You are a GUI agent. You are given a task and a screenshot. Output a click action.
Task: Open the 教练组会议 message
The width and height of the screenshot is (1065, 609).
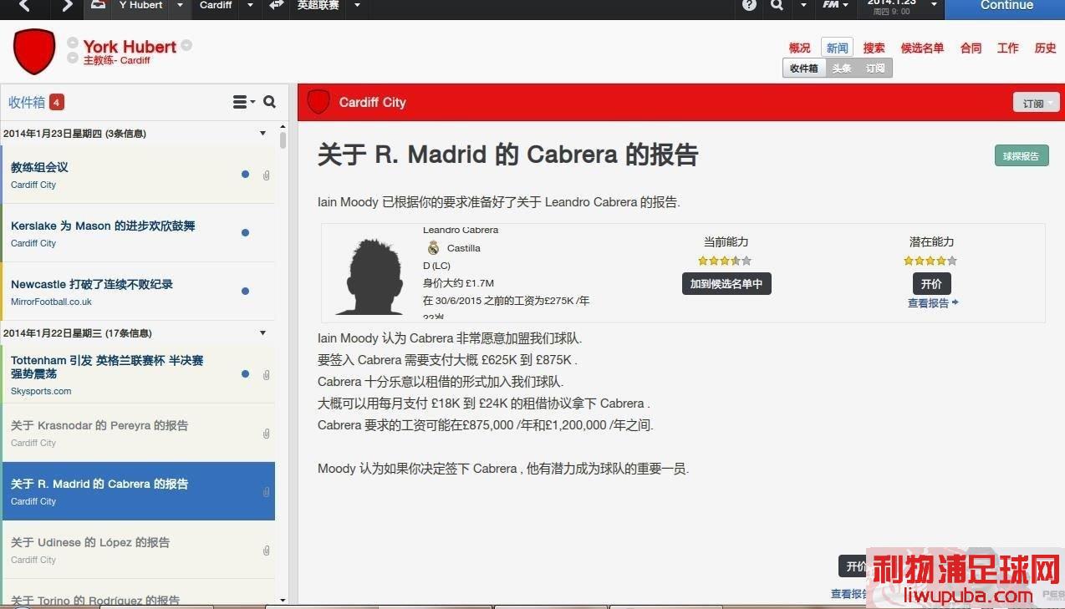(x=138, y=175)
